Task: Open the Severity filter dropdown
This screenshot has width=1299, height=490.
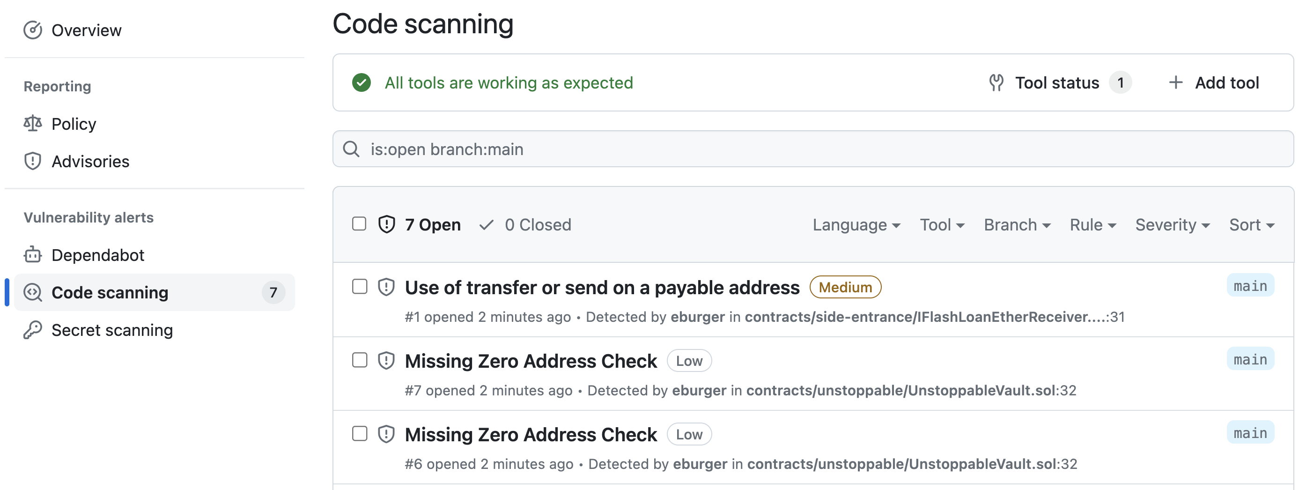Action: 1173,225
